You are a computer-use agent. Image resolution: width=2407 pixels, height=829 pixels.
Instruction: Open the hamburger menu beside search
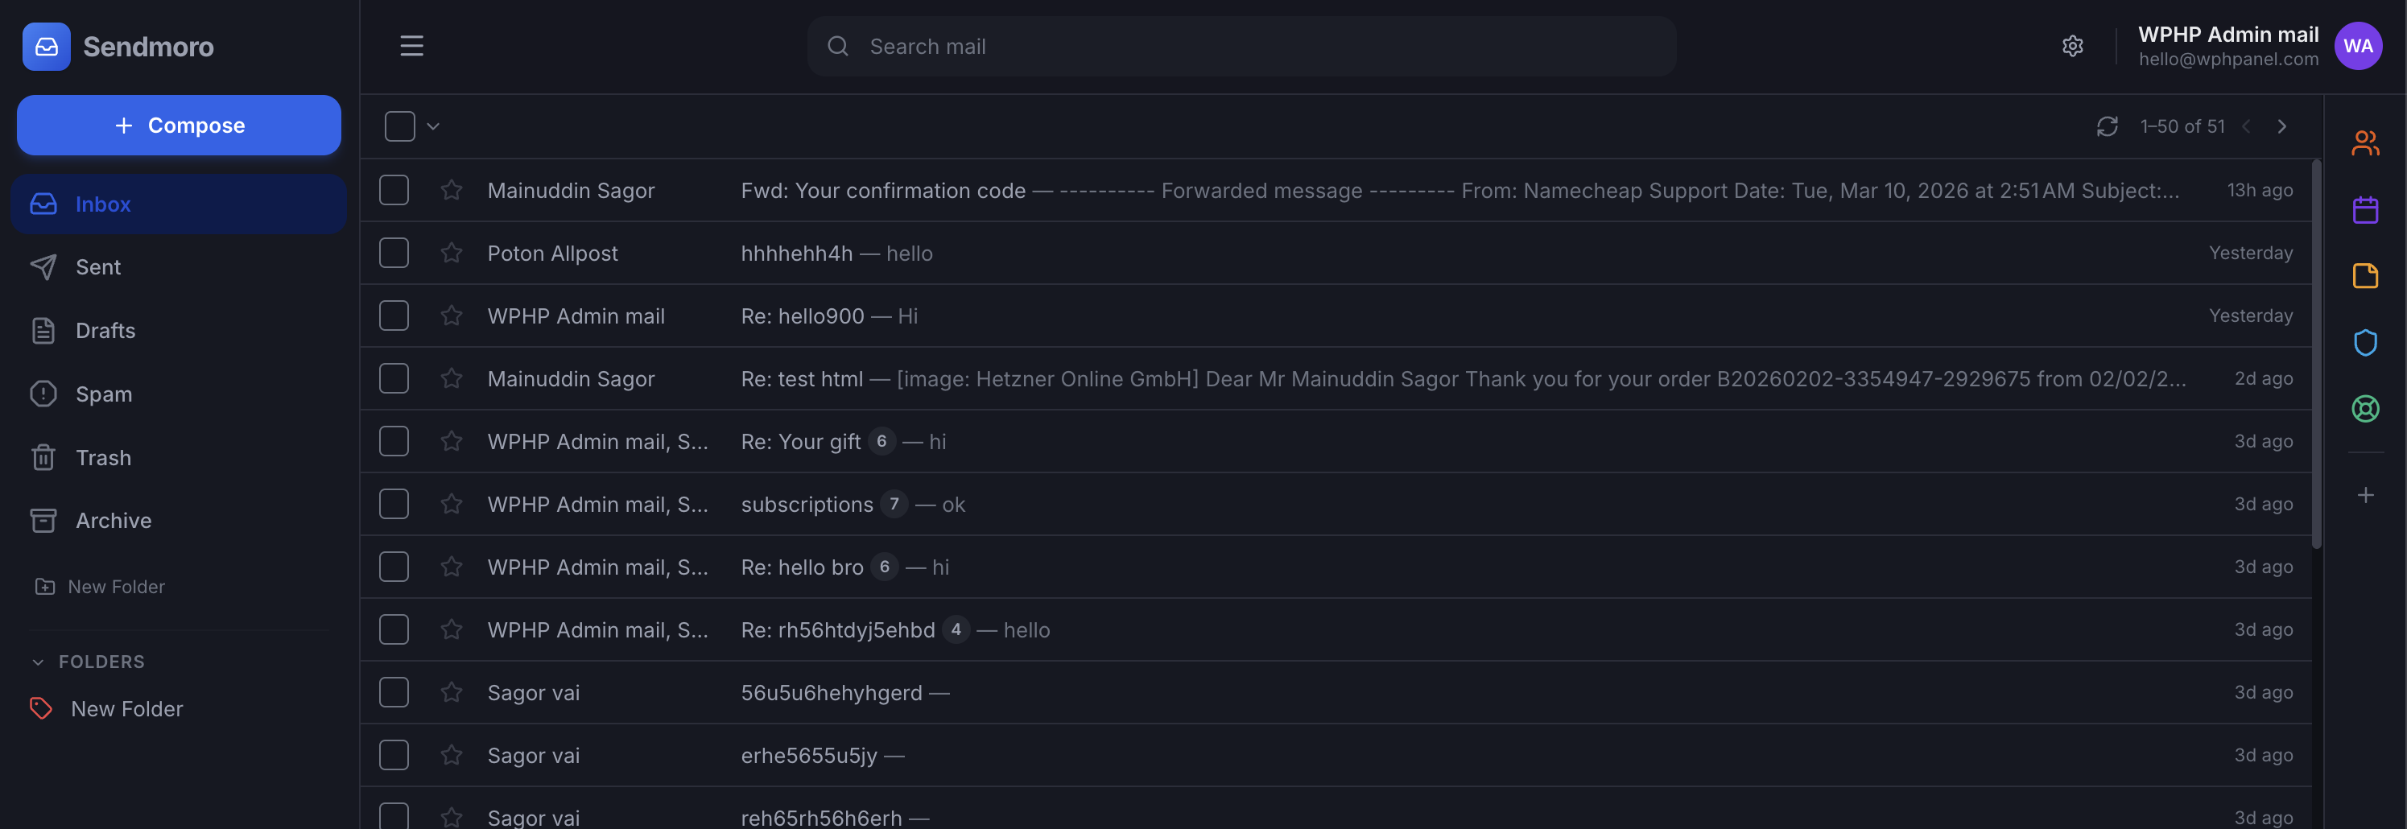tap(411, 46)
